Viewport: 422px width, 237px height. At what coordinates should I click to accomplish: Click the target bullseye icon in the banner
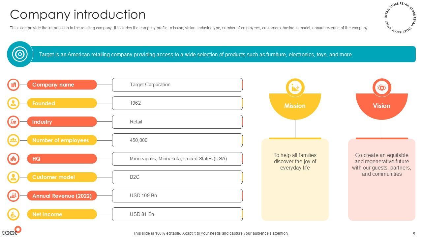[x=20, y=54]
